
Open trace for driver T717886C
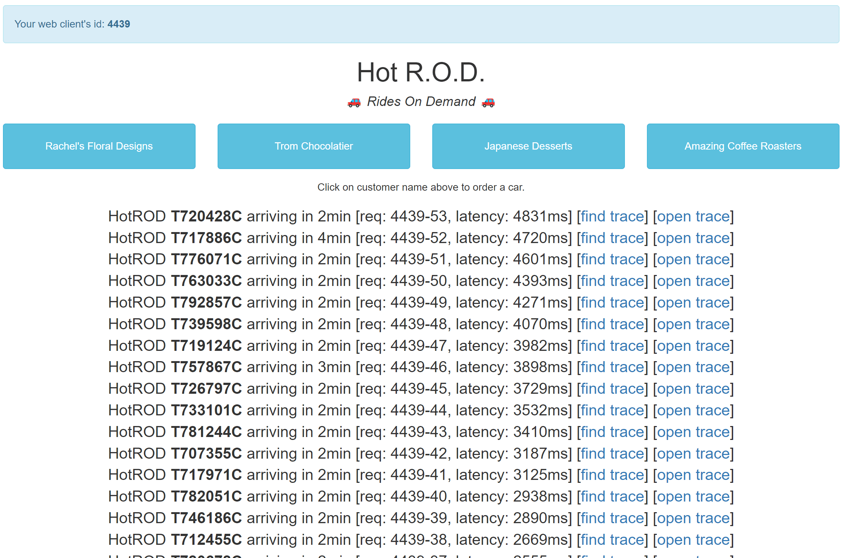693,238
